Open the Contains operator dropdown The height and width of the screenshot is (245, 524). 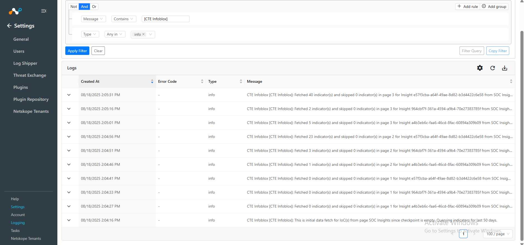coord(124,19)
